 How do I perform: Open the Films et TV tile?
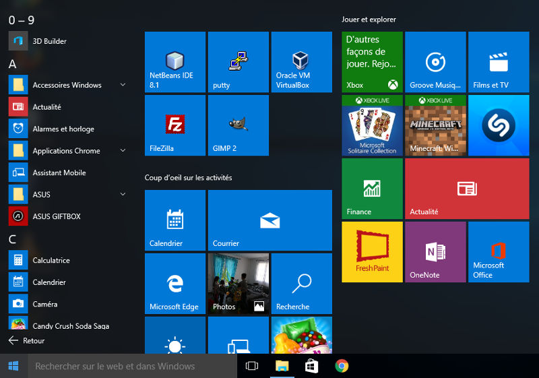[499, 62]
